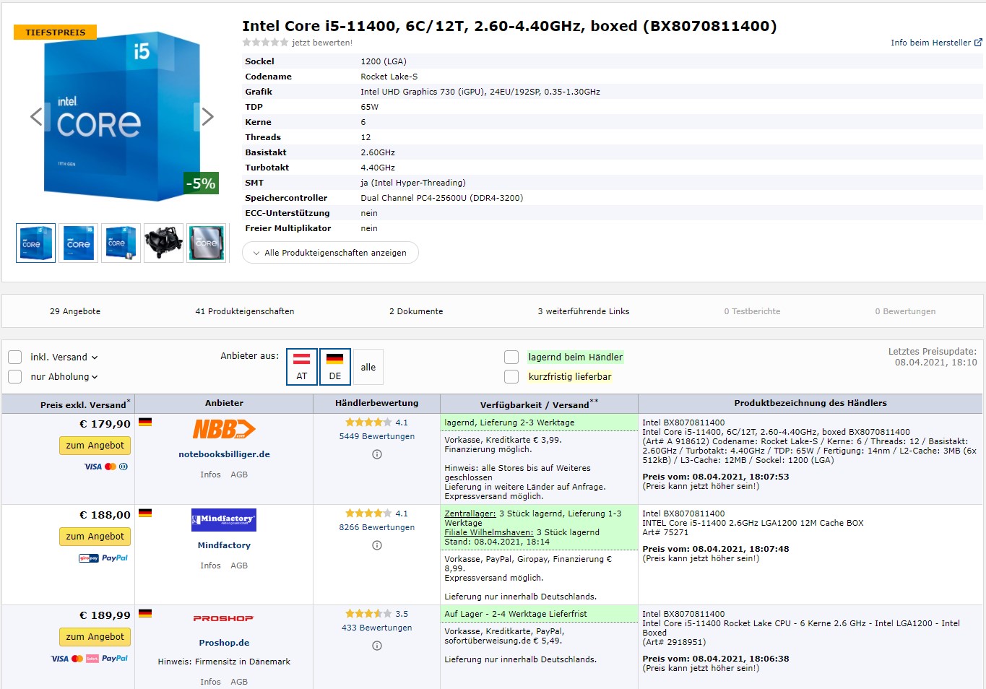Open 5449 Bewertungen link
The height and width of the screenshot is (689, 986).
pos(377,436)
